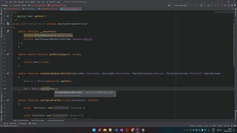Viewport: 237px width, 133px height.
Task: Open the Code menu
Action: (x=27, y=2)
